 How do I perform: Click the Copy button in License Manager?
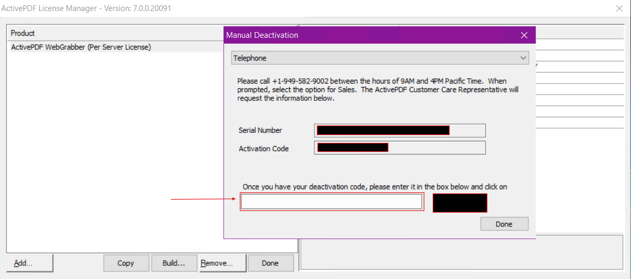pyautogui.click(x=126, y=263)
